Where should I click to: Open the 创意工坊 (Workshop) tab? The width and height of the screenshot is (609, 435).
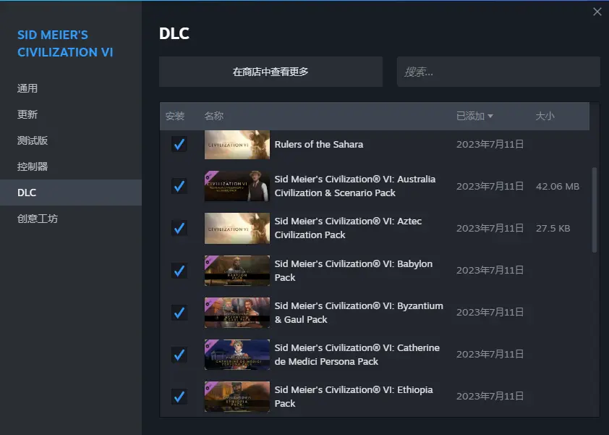71,219
